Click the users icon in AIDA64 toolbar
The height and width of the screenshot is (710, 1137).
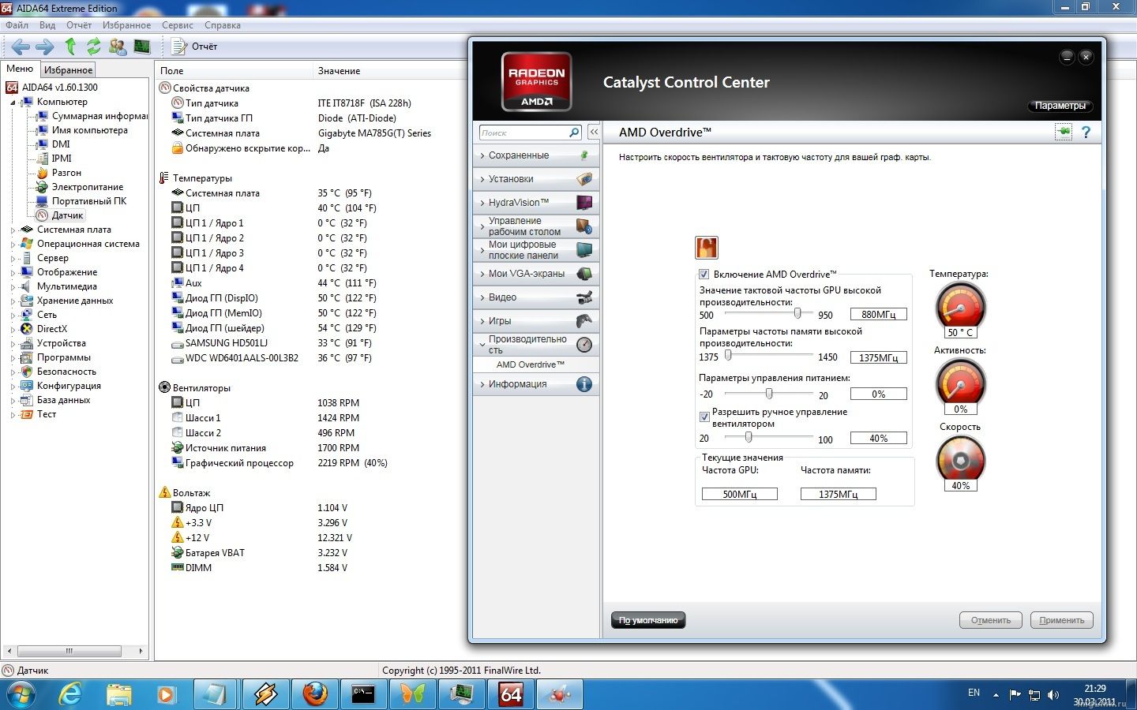[x=118, y=47]
